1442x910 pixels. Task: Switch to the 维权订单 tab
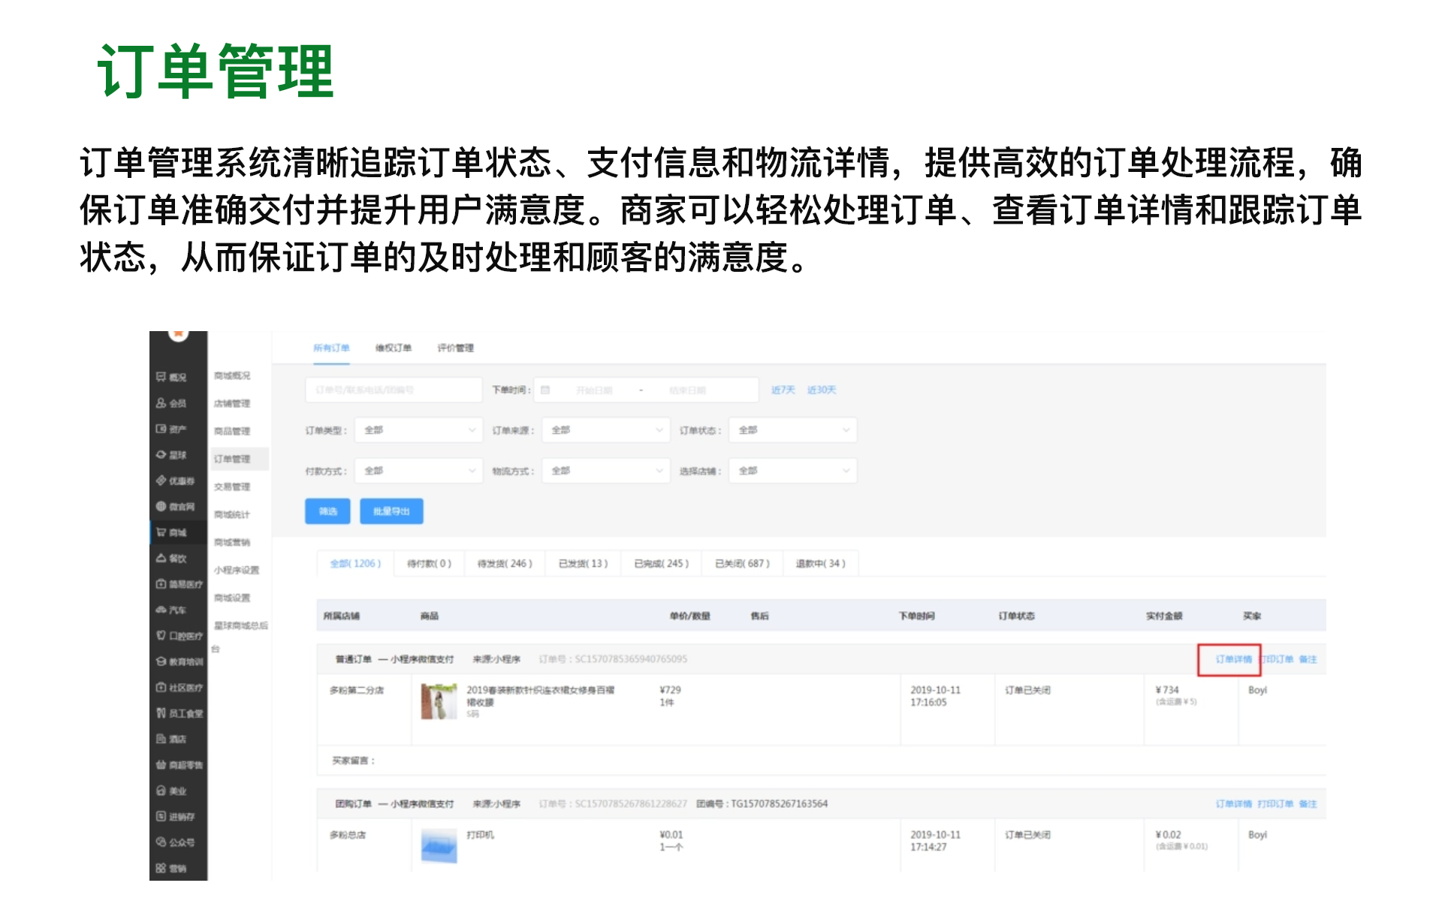coord(394,348)
